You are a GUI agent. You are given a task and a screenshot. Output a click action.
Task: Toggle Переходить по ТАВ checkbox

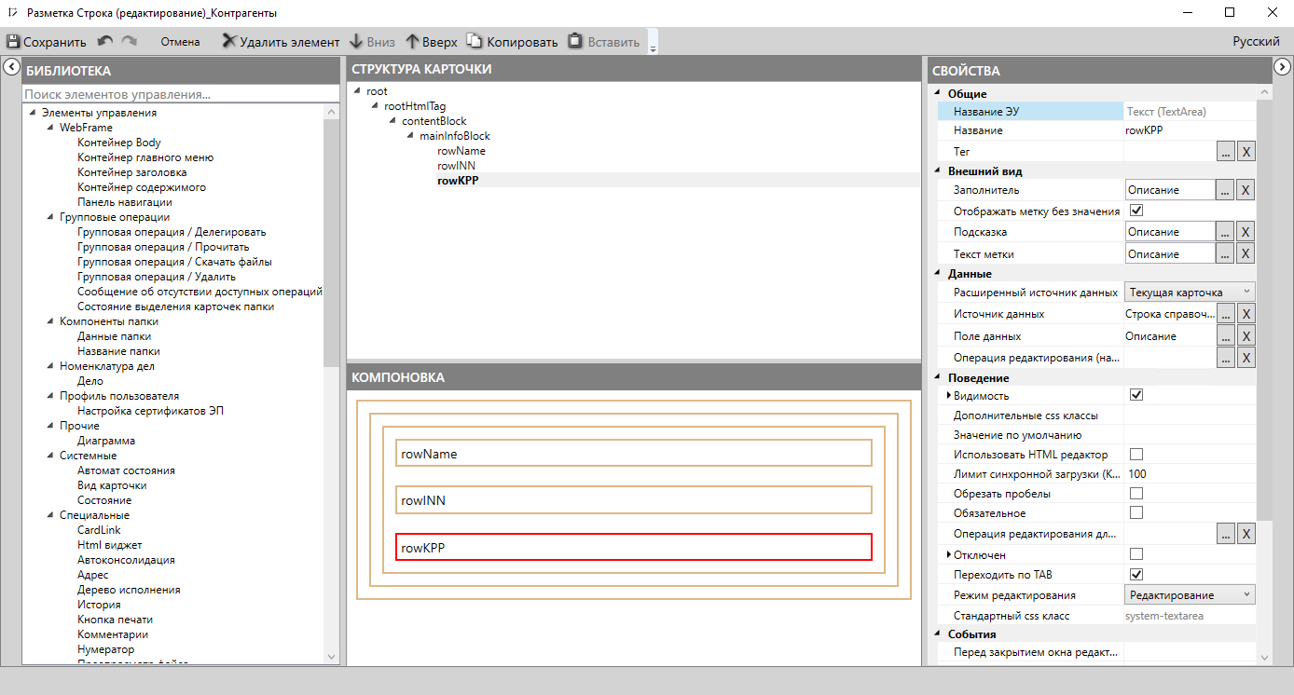pyautogui.click(x=1136, y=574)
